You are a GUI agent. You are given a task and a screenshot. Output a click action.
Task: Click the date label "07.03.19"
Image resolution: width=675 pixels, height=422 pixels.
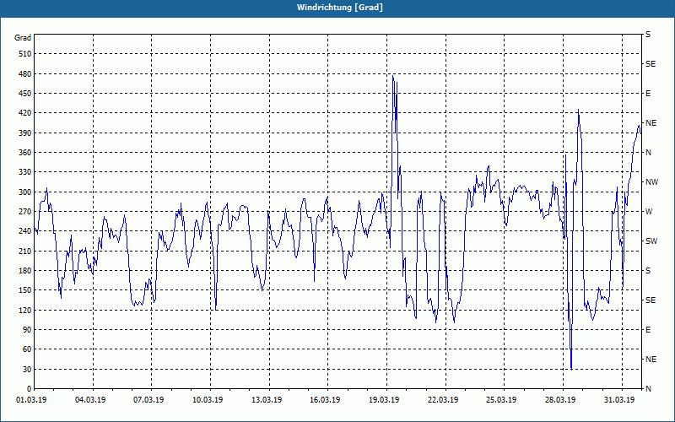149,400
